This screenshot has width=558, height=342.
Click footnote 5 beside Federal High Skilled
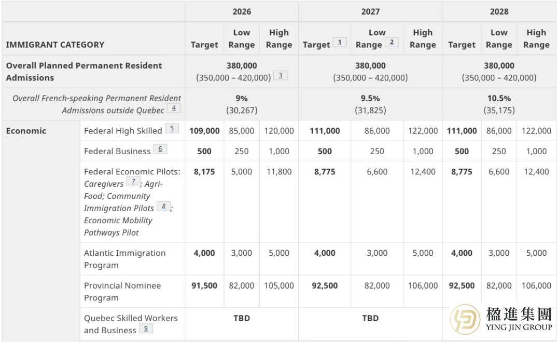(x=172, y=129)
